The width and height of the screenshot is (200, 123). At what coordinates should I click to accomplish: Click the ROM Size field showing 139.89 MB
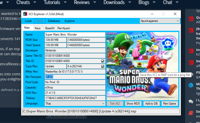[55, 40]
